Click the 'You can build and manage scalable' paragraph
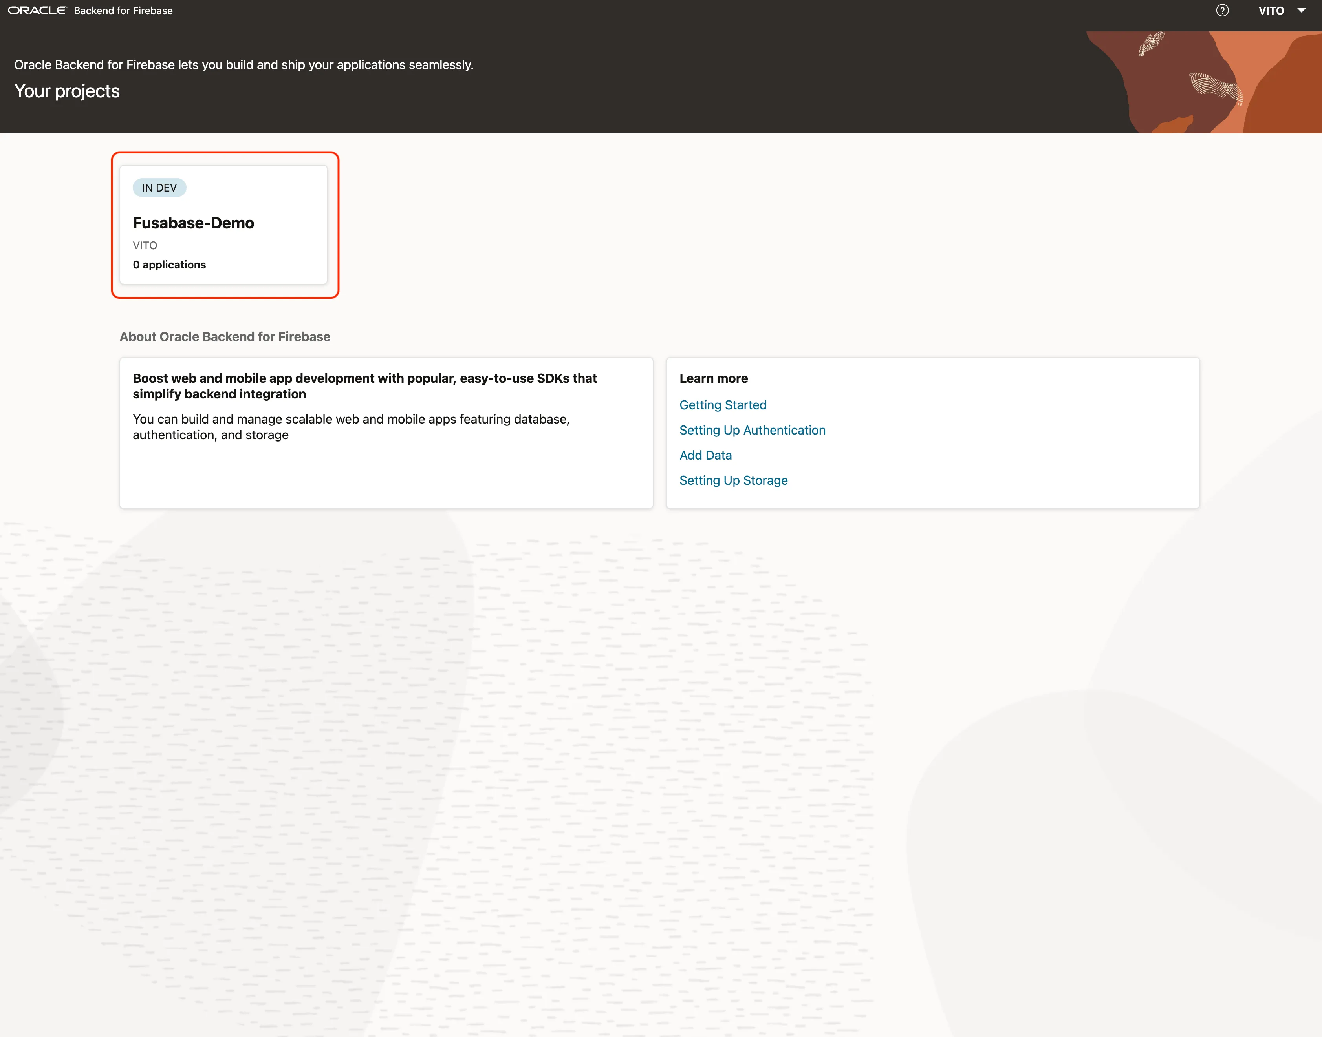This screenshot has height=1037, width=1322. pos(351,427)
